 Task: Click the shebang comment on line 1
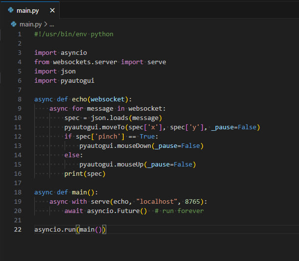tap(73, 34)
